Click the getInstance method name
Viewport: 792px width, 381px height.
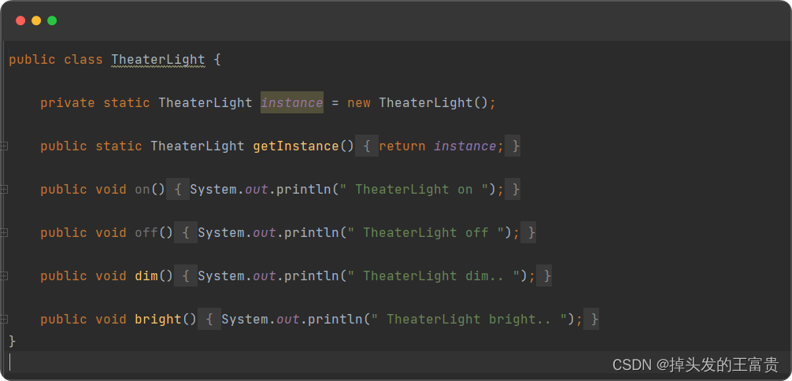click(x=295, y=146)
